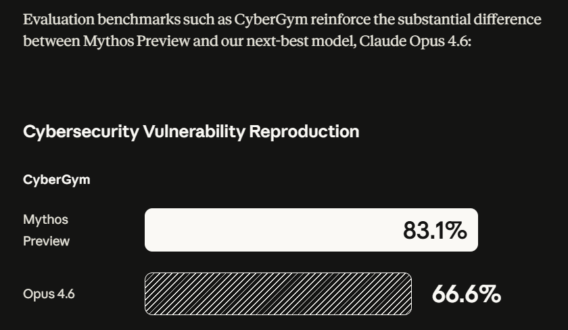Select the bold CyberGym subheading above chart
This screenshot has height=330, width=568.
56,180
